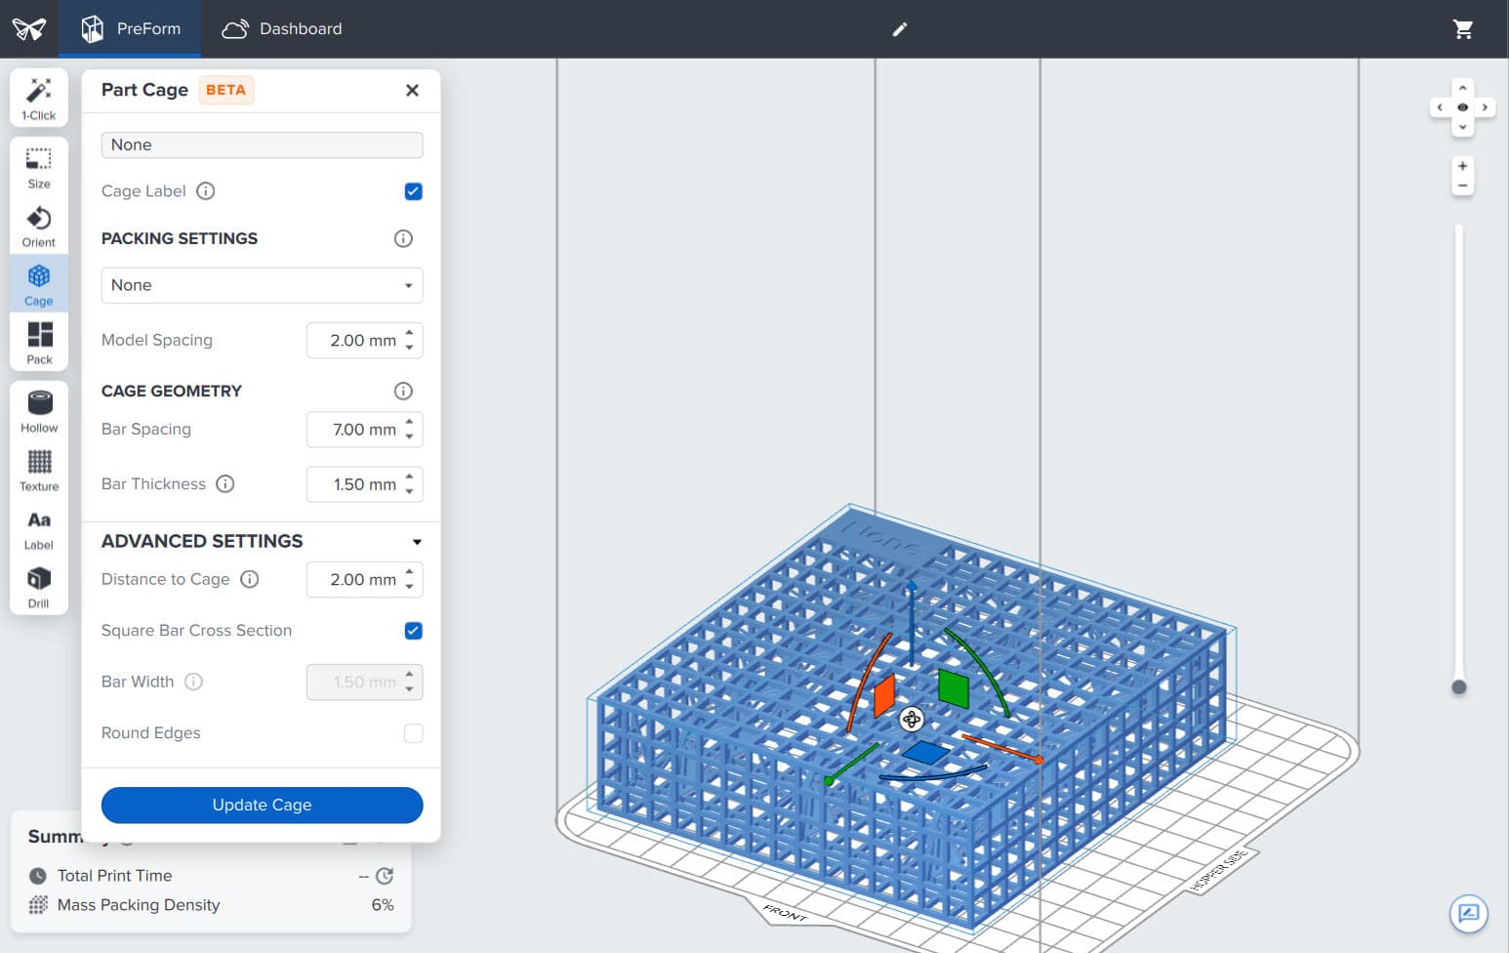Click the Model Spacing value field
The image size is (1509, 953).
364,340
